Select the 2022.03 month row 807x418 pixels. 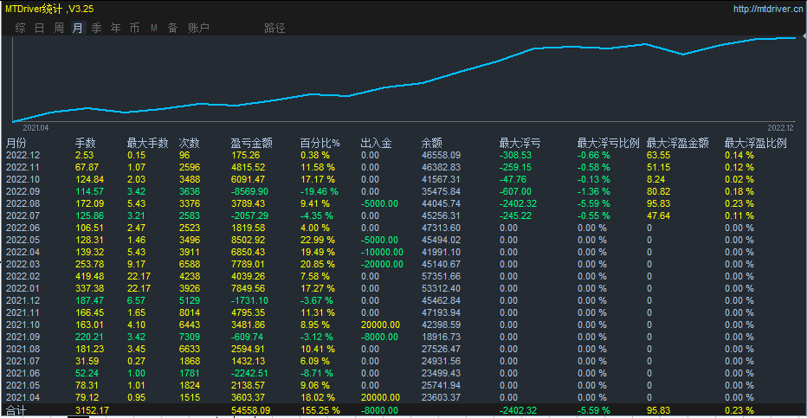(403, 264)
